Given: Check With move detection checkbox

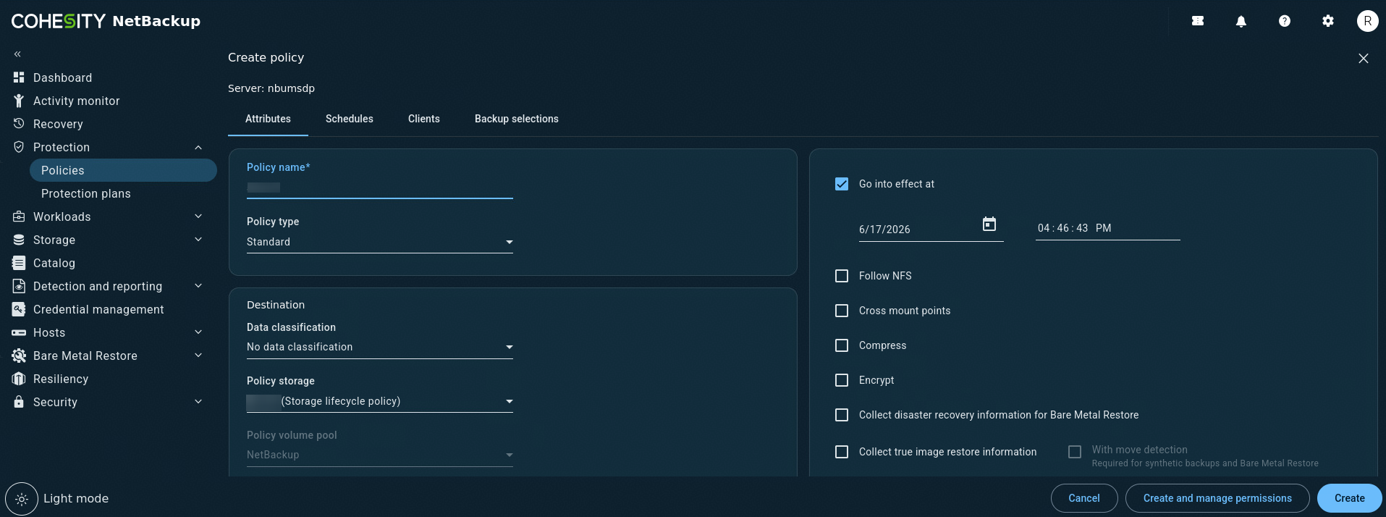Looking at the screenshot, I should 1075,452.
